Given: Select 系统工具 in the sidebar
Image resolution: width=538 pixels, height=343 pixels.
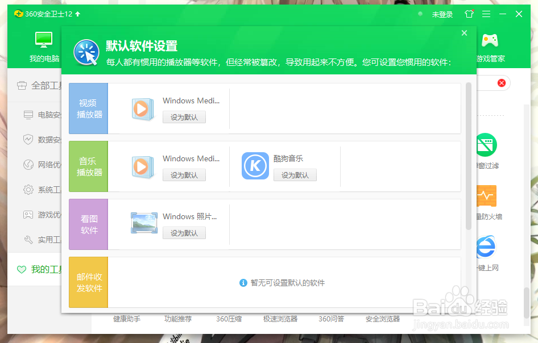Looking at the screenshot, I should (x=43, y=190).
